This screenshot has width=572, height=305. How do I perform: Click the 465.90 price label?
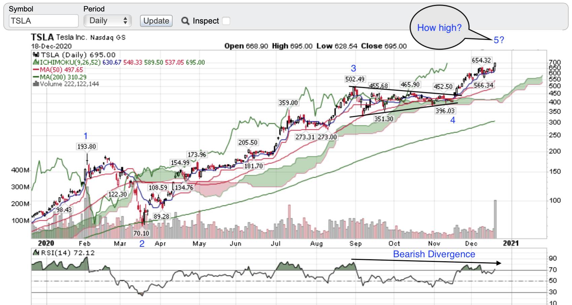point(410,84)
